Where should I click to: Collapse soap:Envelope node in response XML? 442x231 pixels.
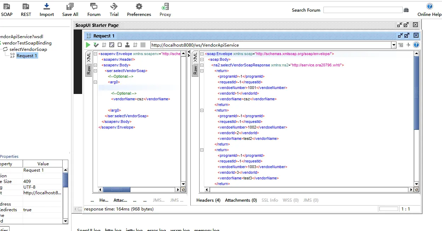[202, 54]
